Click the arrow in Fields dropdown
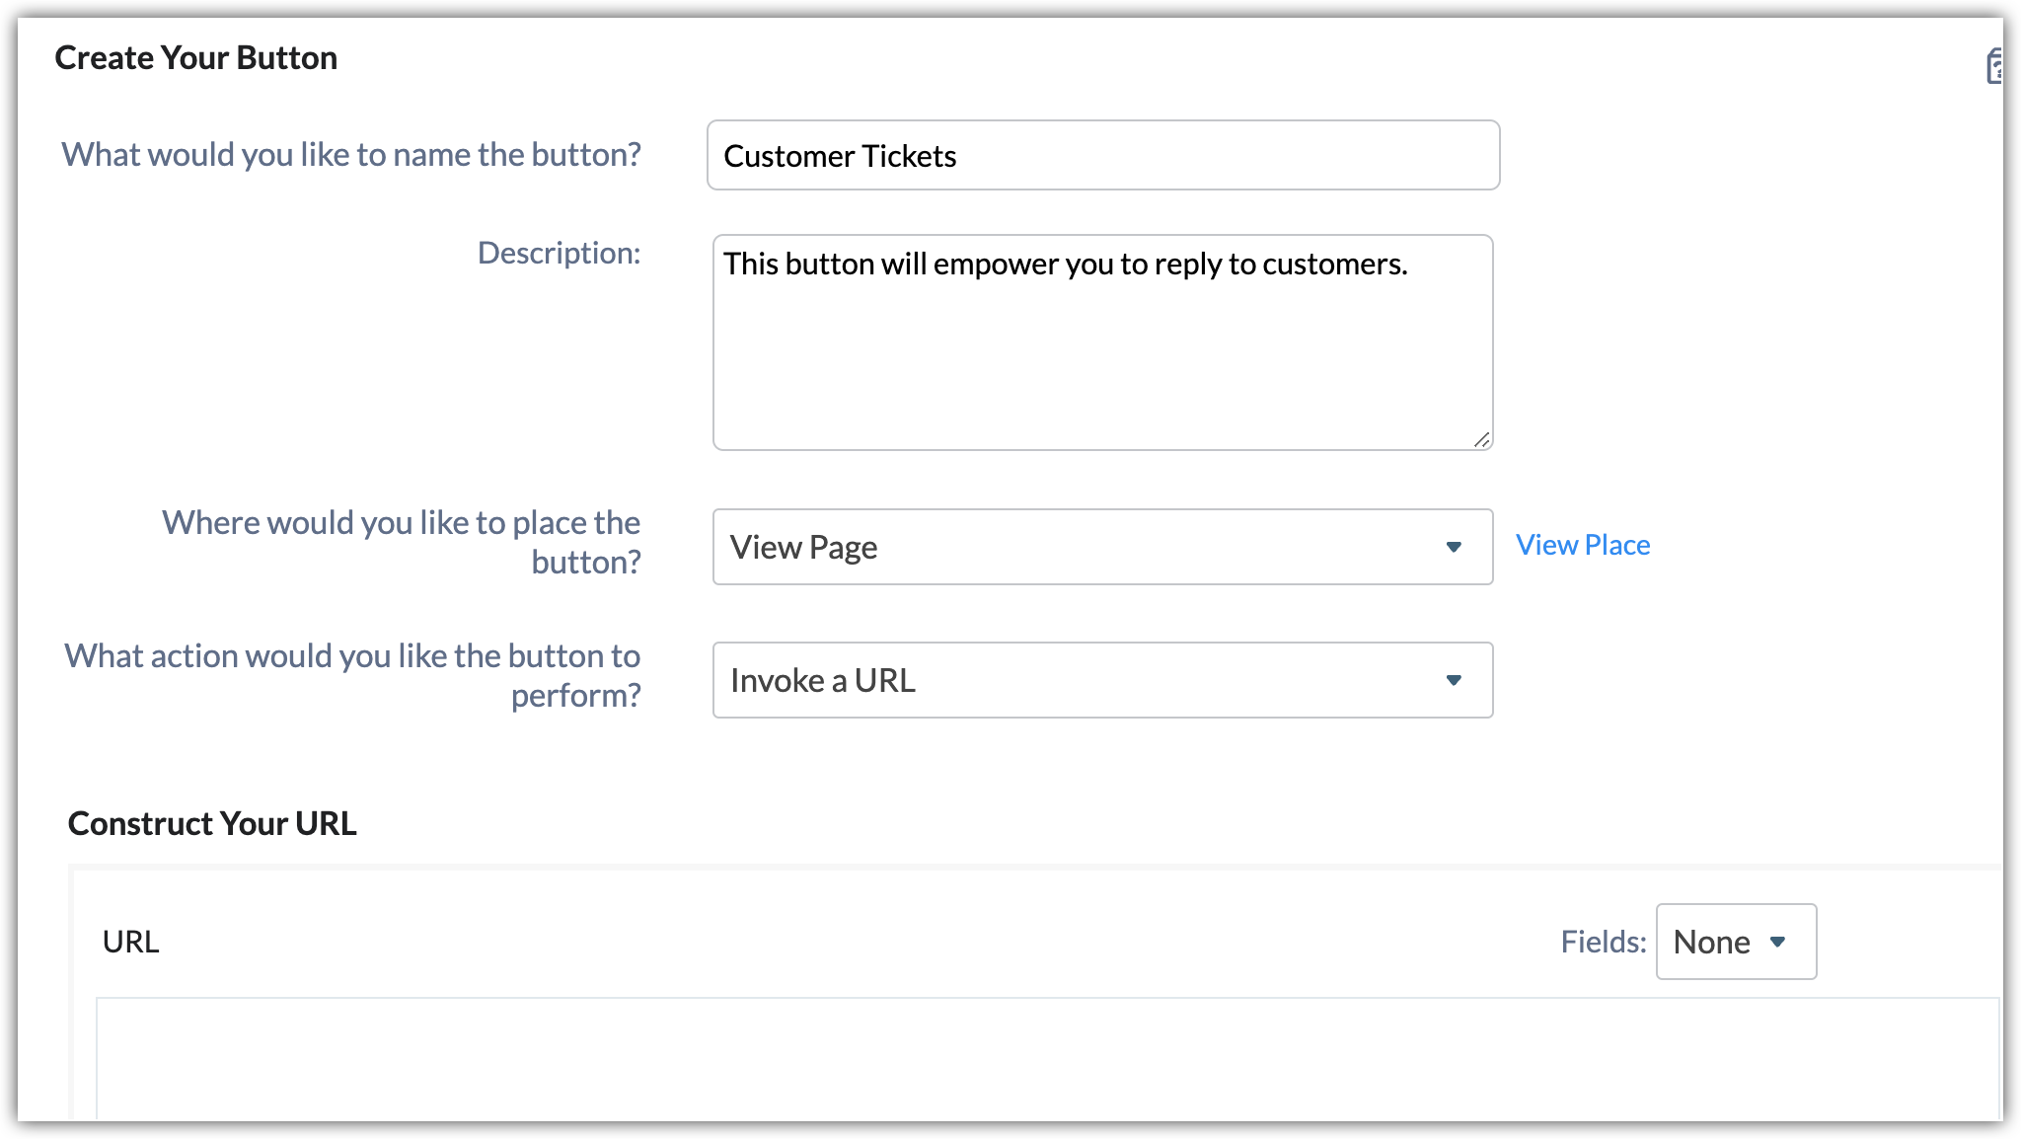 click(1777, 942)
